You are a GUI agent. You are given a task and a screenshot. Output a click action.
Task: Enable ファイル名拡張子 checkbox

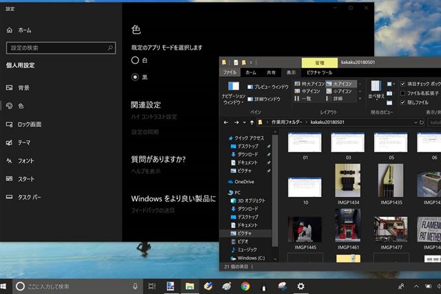402,93
